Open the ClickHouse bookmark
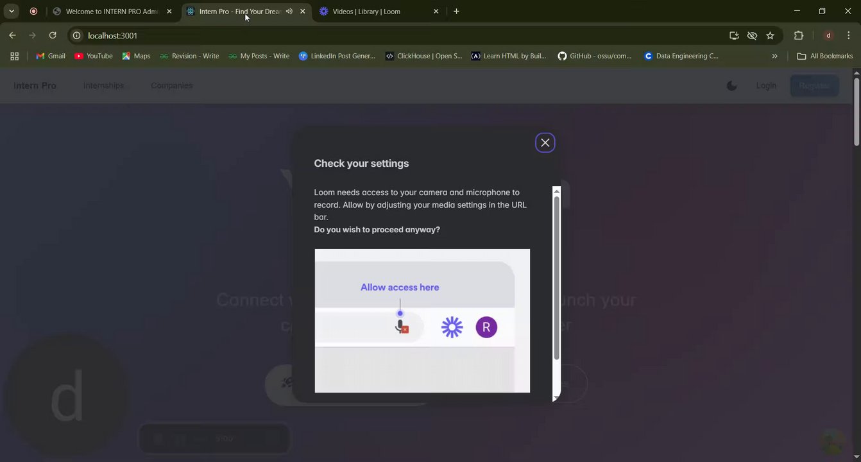Screen dimensions: 861x462 click(423, 56)
